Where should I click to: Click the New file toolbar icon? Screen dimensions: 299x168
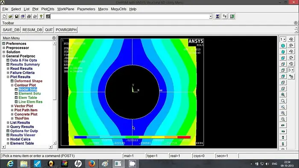(x=4, y=17)
